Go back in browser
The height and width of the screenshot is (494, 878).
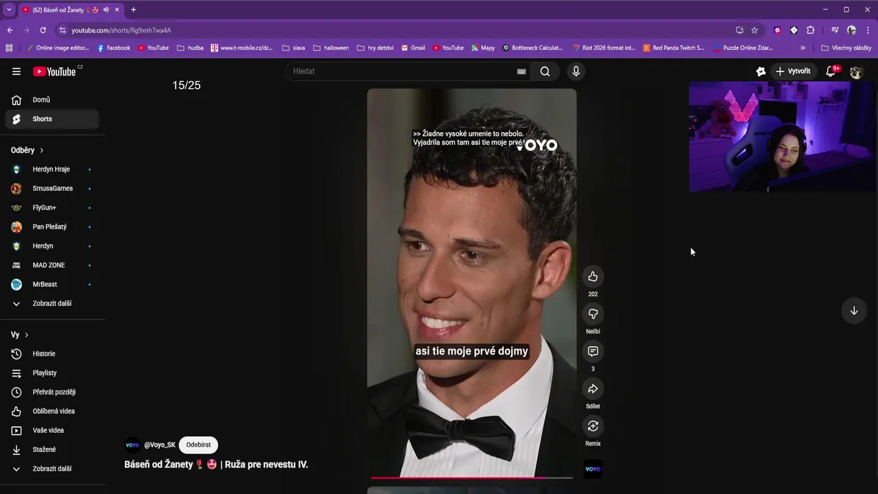(10, 30)
